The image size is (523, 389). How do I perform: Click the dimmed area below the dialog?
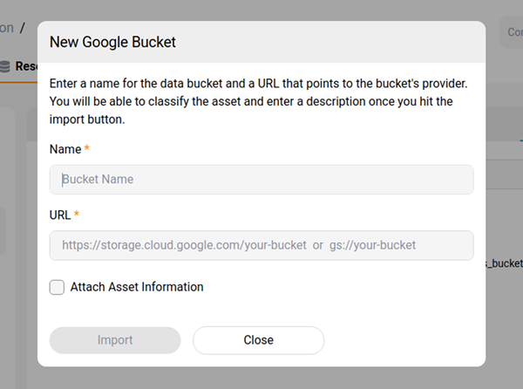click(261, 379)
